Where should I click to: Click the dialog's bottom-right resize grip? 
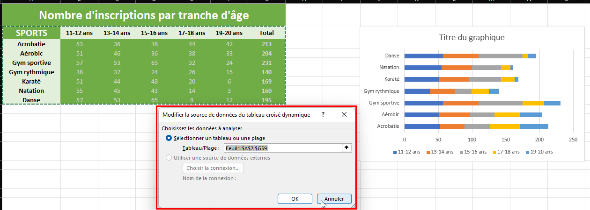pyautogui.click(x=352, y=205)
